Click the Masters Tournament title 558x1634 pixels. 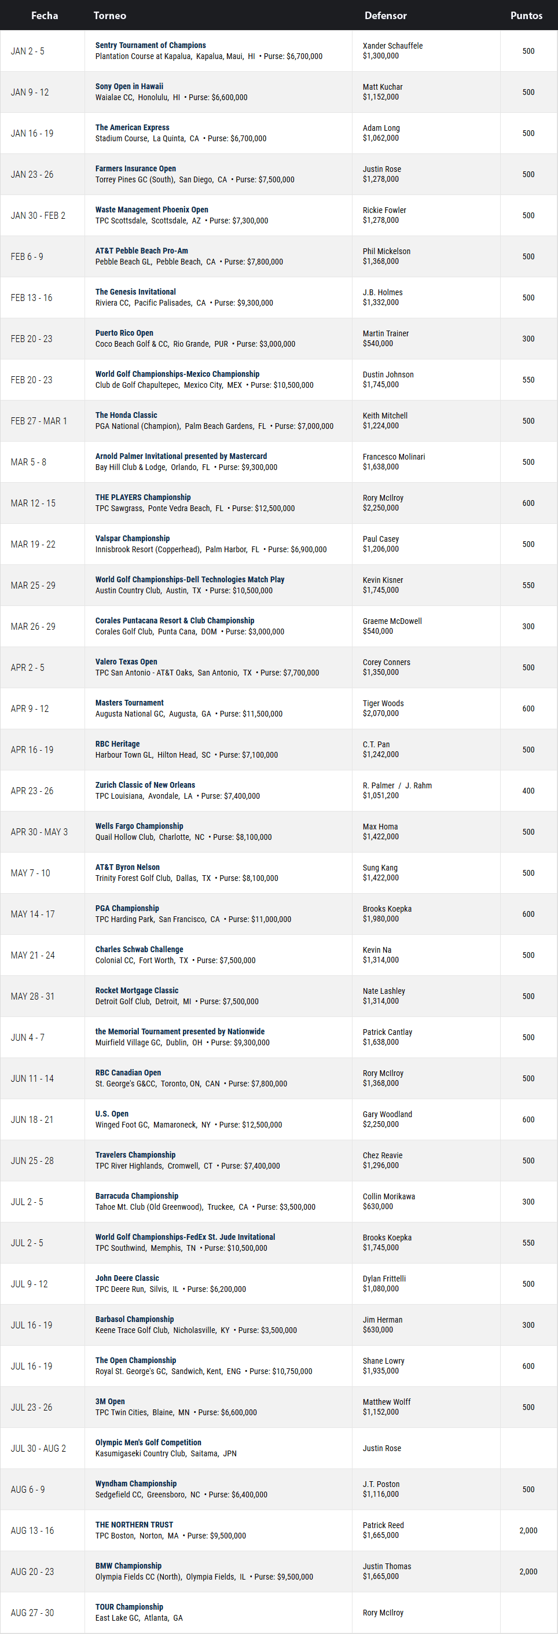click(x=129, y=703)
